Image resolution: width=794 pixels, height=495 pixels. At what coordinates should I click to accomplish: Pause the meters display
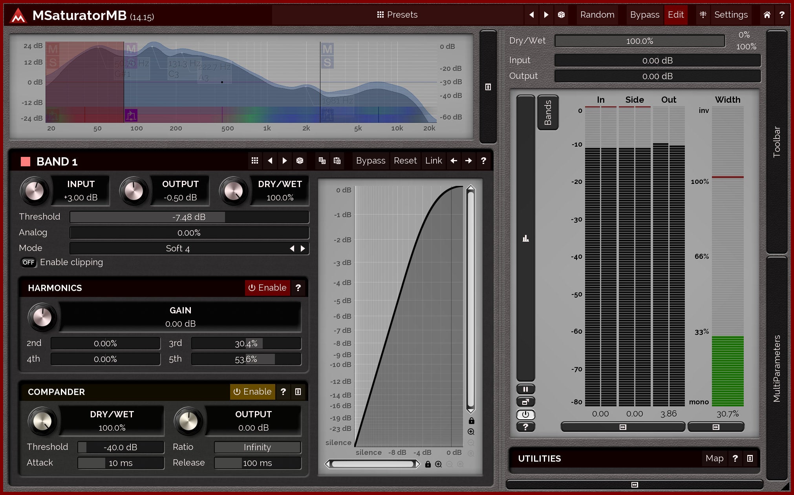point(525,389)
